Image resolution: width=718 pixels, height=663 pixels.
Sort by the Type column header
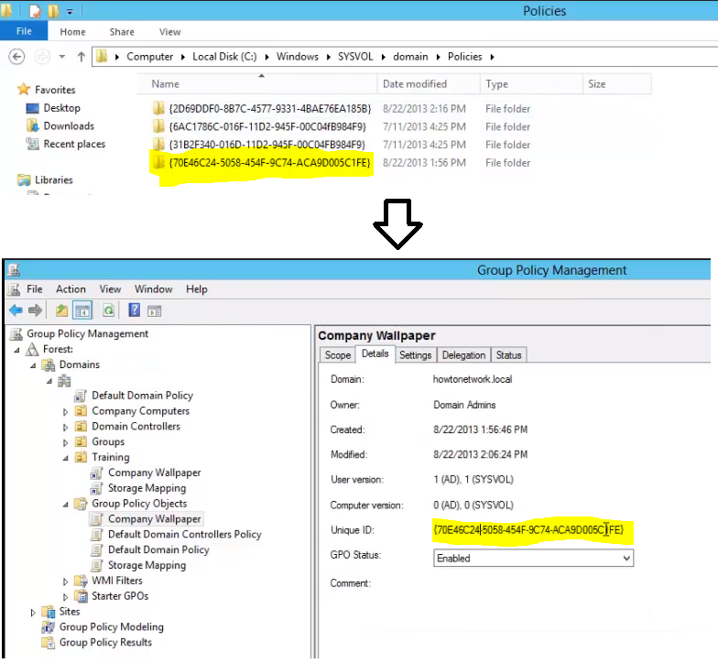coord(531,84)
